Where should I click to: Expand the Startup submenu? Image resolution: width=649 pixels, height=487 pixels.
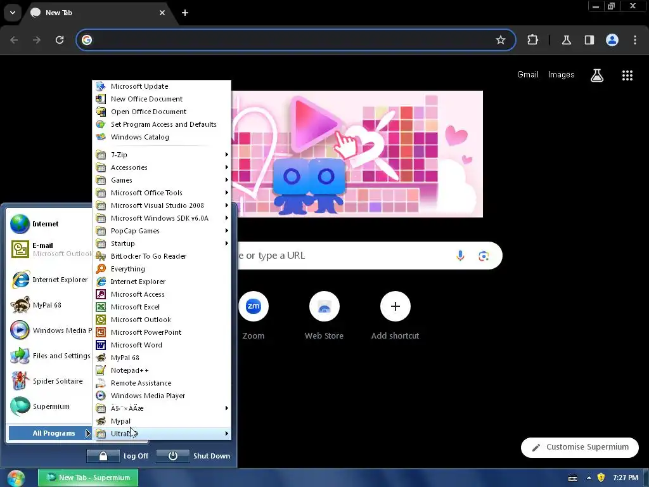click(x=162, y=243)
